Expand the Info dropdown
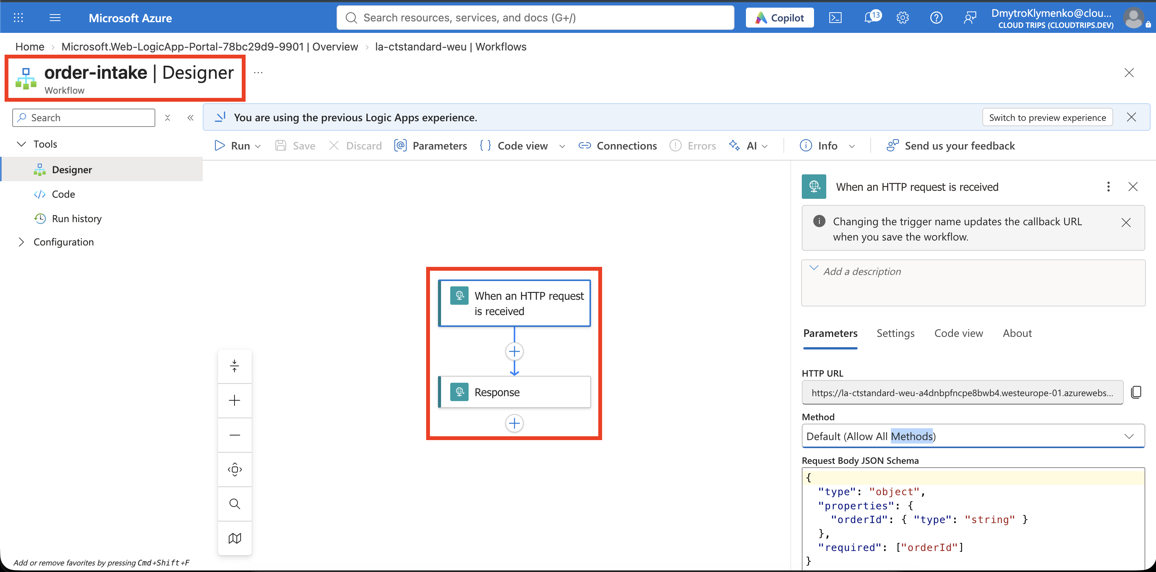The image size is (1156, 572). (x=851, y=146)
